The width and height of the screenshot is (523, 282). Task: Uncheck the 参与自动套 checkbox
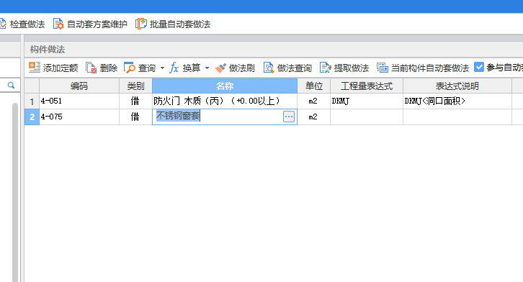479,67
